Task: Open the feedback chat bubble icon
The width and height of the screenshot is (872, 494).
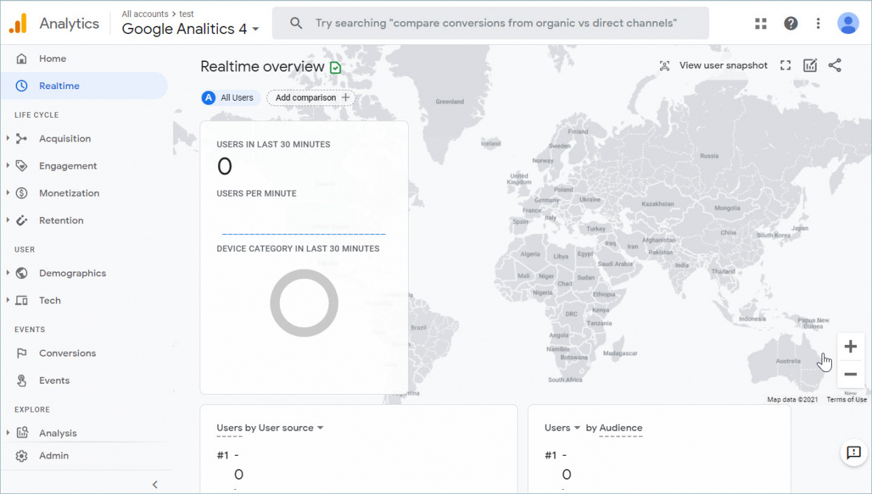Action: 854,452
